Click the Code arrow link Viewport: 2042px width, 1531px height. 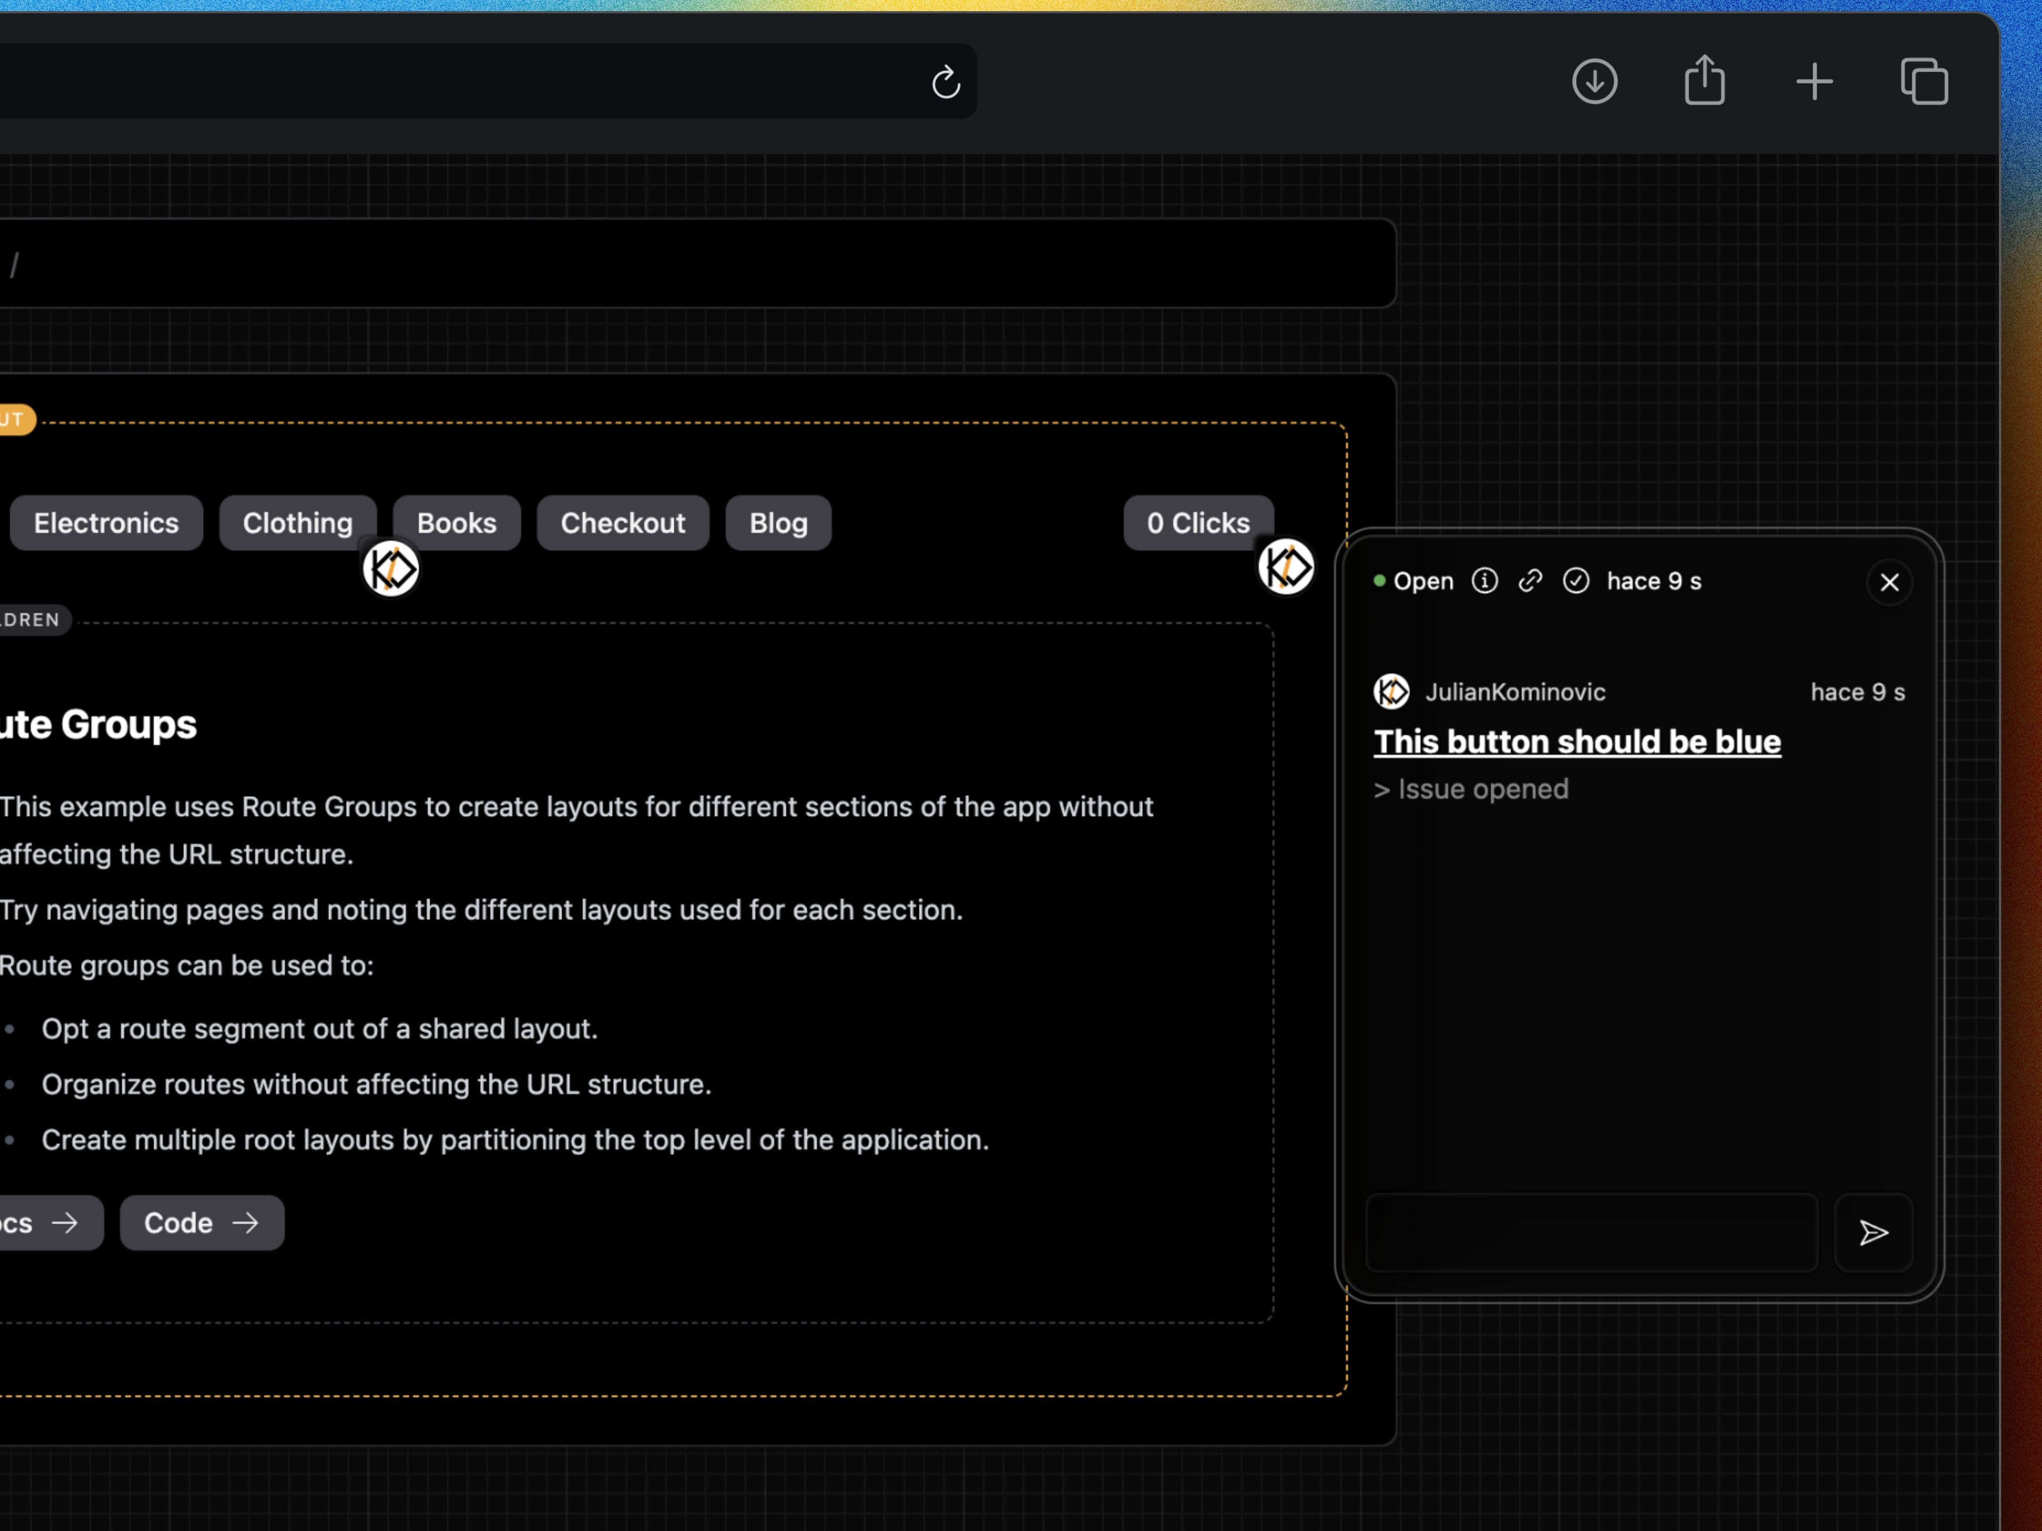201,1222
